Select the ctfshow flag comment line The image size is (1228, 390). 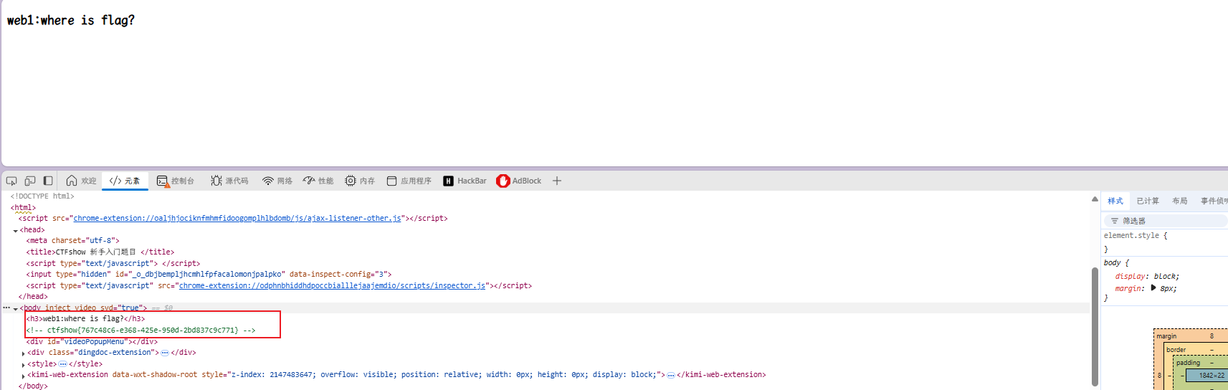tap(141, 330)
